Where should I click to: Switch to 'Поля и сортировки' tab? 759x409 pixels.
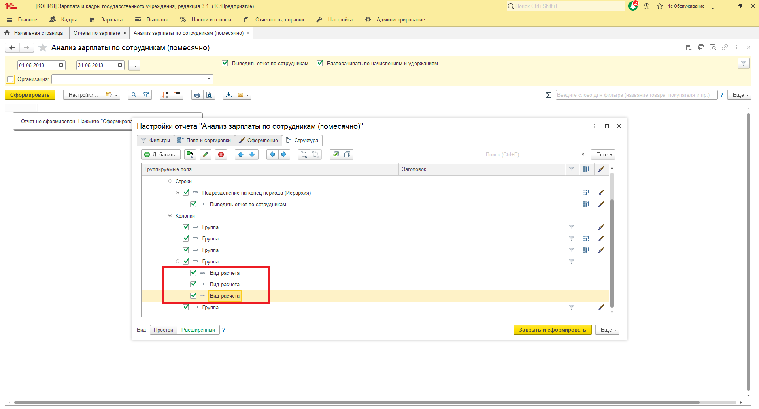(204, 140)
